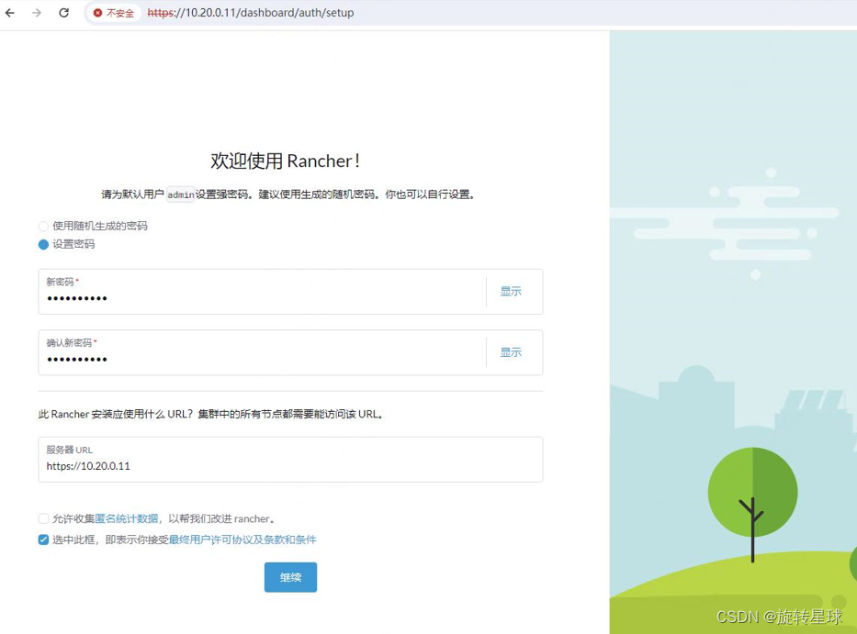Click 显示 to reveal the 确认新密码
Image resolution: width=857 pixels, height=634 pixels.
511,352
